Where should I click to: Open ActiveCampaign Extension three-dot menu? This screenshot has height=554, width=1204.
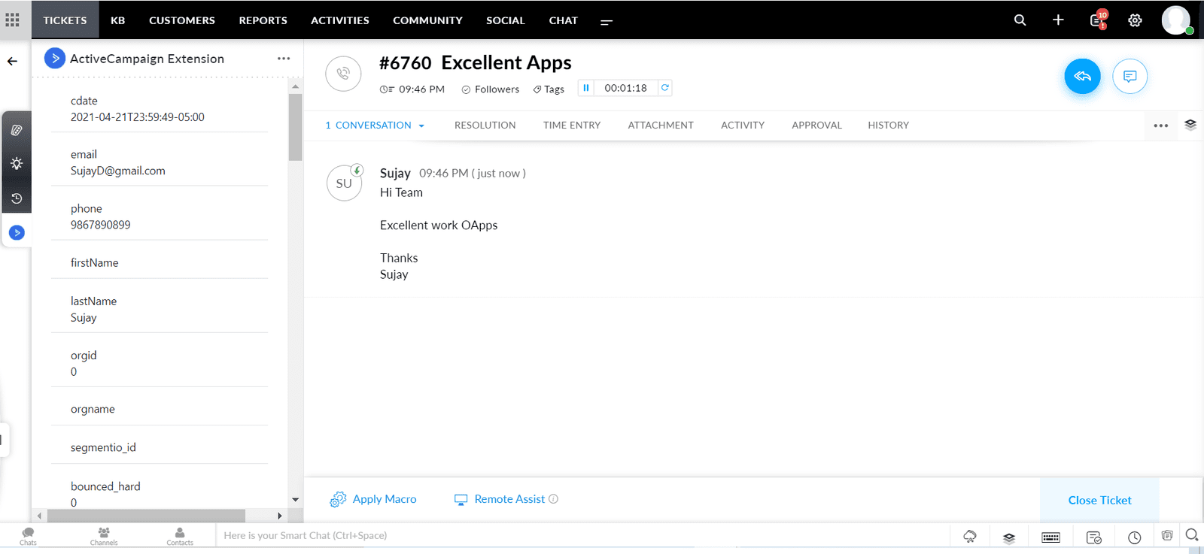coord(284,59)
